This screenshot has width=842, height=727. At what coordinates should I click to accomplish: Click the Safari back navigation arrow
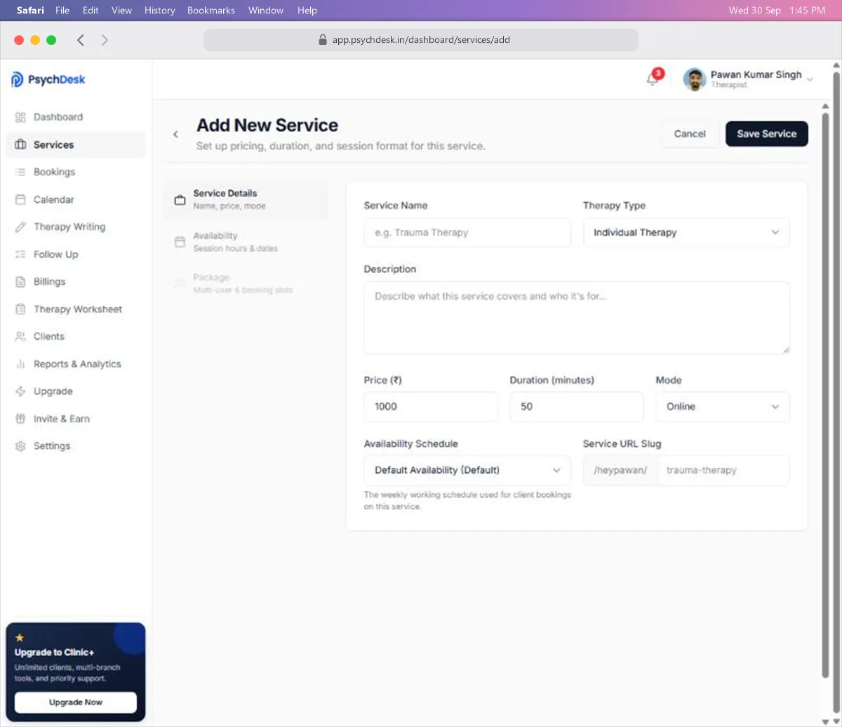tap(81, 40)
